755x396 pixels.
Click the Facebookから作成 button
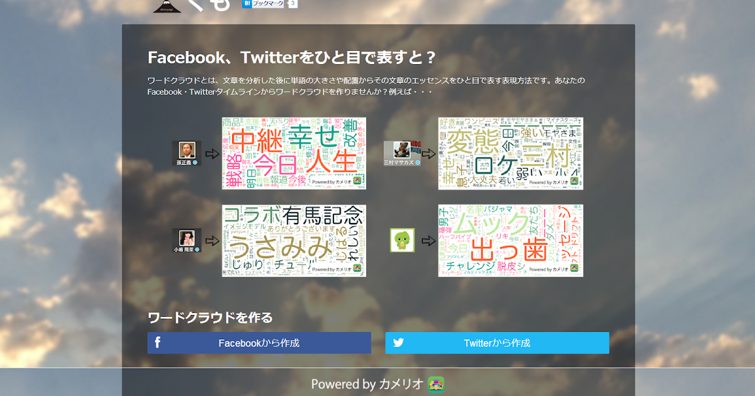click(259, 343)
